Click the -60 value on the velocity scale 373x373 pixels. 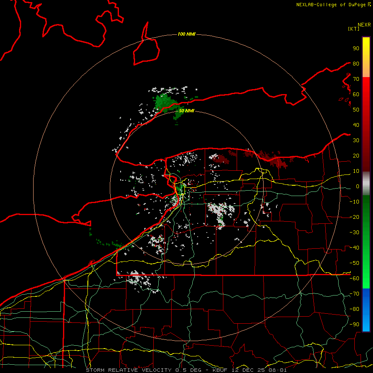click(354, 279)
